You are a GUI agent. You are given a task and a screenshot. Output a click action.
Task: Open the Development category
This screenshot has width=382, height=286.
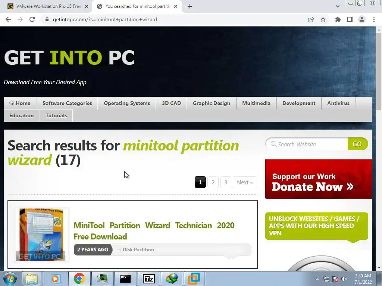pos(299,103)
